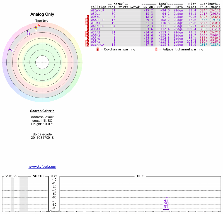Click the red co-channel legend icon
The width and height of the screenshot is (223, 214).
tap(98, 49)
